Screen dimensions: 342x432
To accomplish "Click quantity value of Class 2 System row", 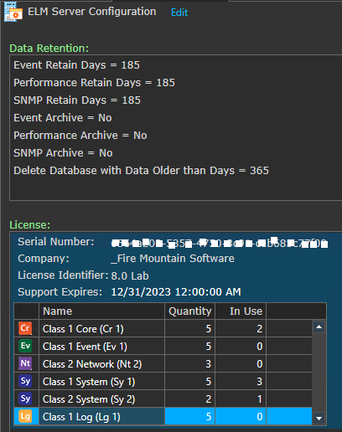I will coord(209,399).
